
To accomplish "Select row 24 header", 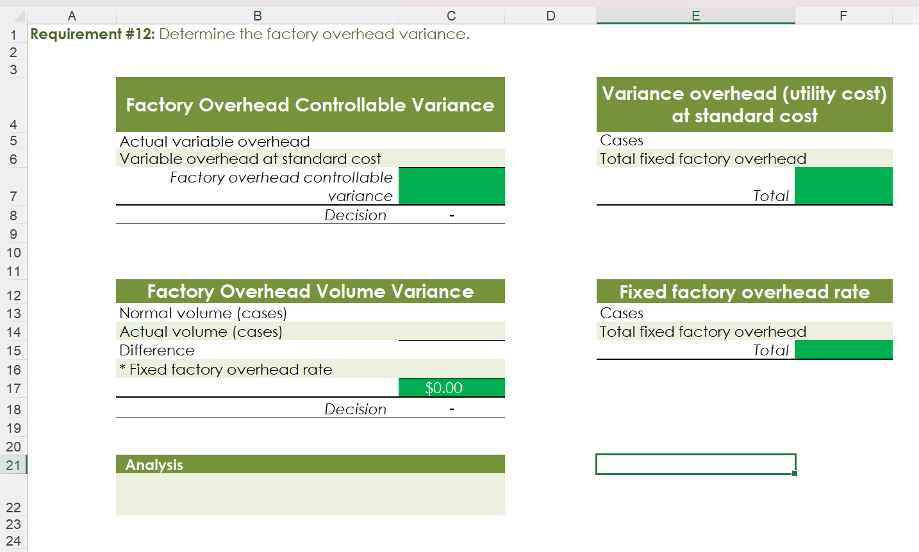I will [x=13, y=541].
